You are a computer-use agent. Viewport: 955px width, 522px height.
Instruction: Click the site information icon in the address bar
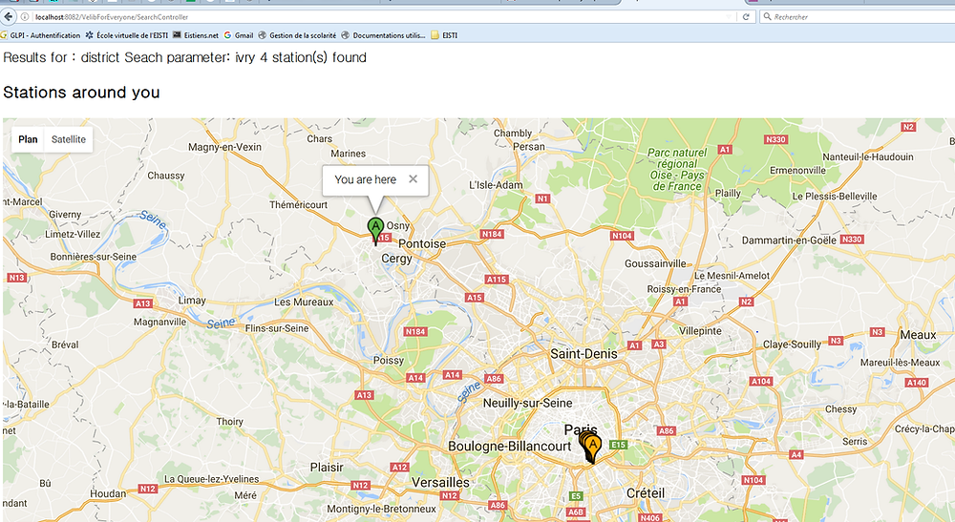click(x=25, y=17)
